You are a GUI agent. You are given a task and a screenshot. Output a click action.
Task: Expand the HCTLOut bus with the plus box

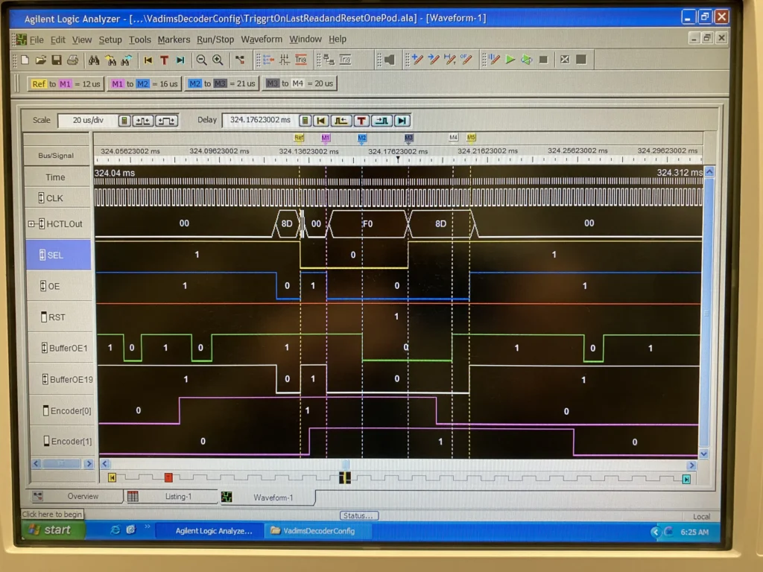31,223
